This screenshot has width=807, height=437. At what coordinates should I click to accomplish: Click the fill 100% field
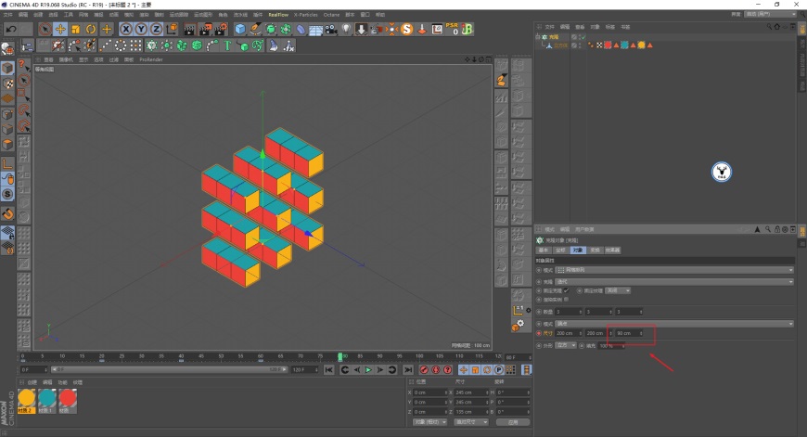[x=611, y=346]
